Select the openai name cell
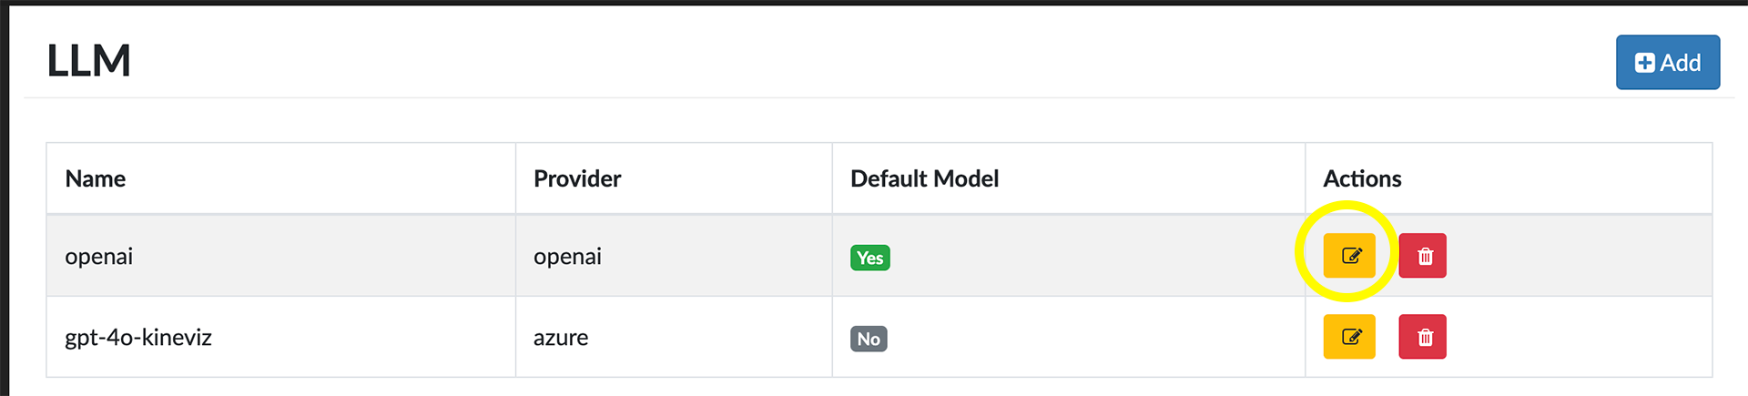This screenshot has width=1748, height=396. pyautogui.click(x=99, y=257)
